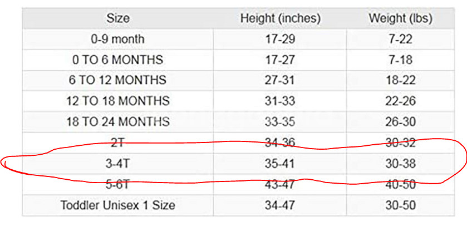The image size is (467, 231).
Task: Select the 2T size cell
Action: pos(117,143)
